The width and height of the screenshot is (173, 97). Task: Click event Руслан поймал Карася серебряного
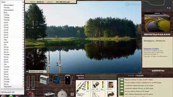pos(143,83)
